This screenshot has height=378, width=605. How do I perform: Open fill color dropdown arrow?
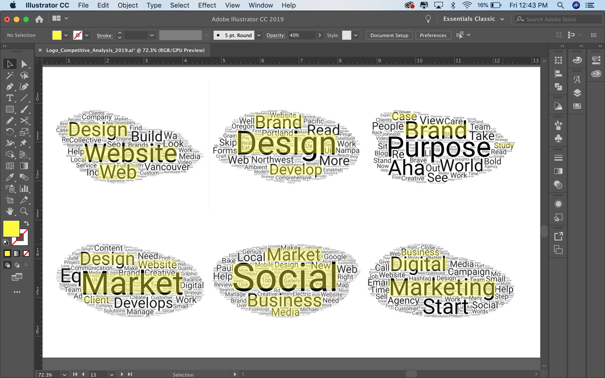(x=66, y=35)
